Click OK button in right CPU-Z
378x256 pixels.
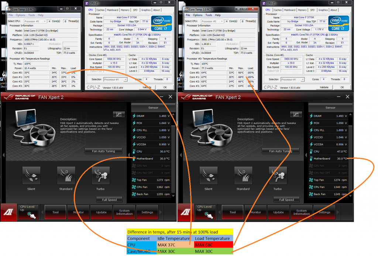342,88
